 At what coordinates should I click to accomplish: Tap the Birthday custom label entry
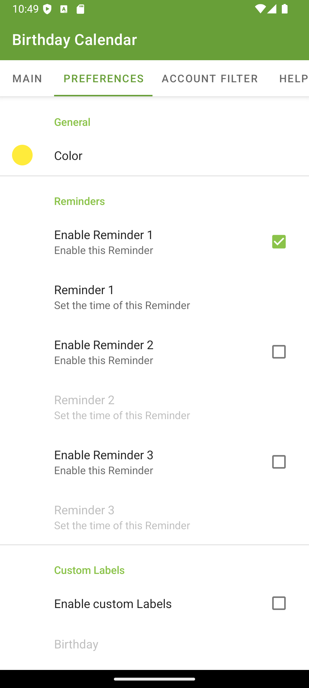[x=154, y=644]
